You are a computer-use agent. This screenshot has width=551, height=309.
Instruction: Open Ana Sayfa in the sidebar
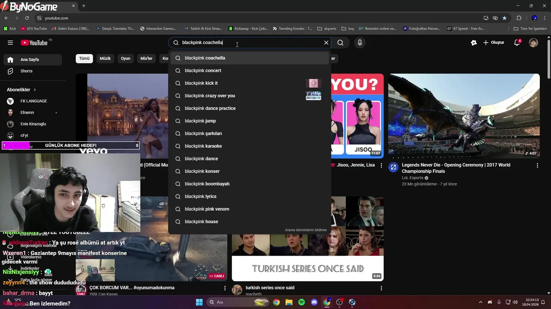click(x=33, y=60)
